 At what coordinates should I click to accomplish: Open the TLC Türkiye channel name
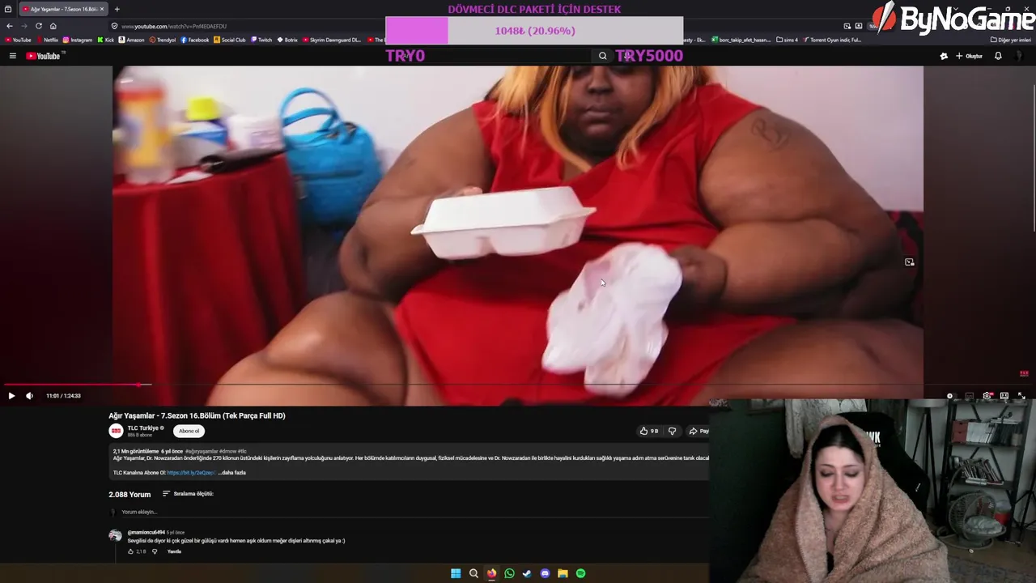(143, 428)
